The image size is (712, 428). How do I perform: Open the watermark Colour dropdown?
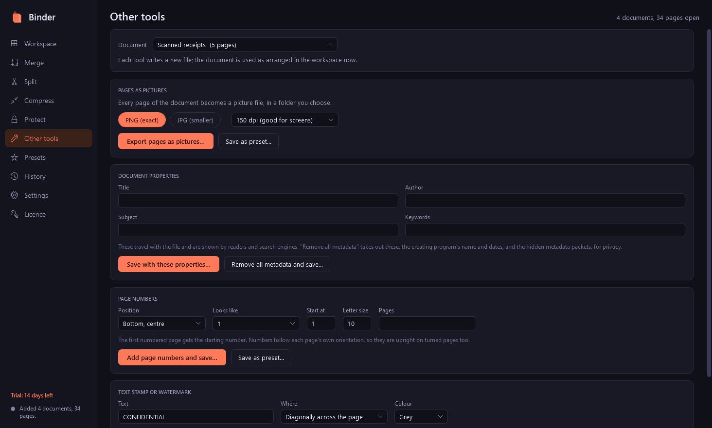pos(421,417)
